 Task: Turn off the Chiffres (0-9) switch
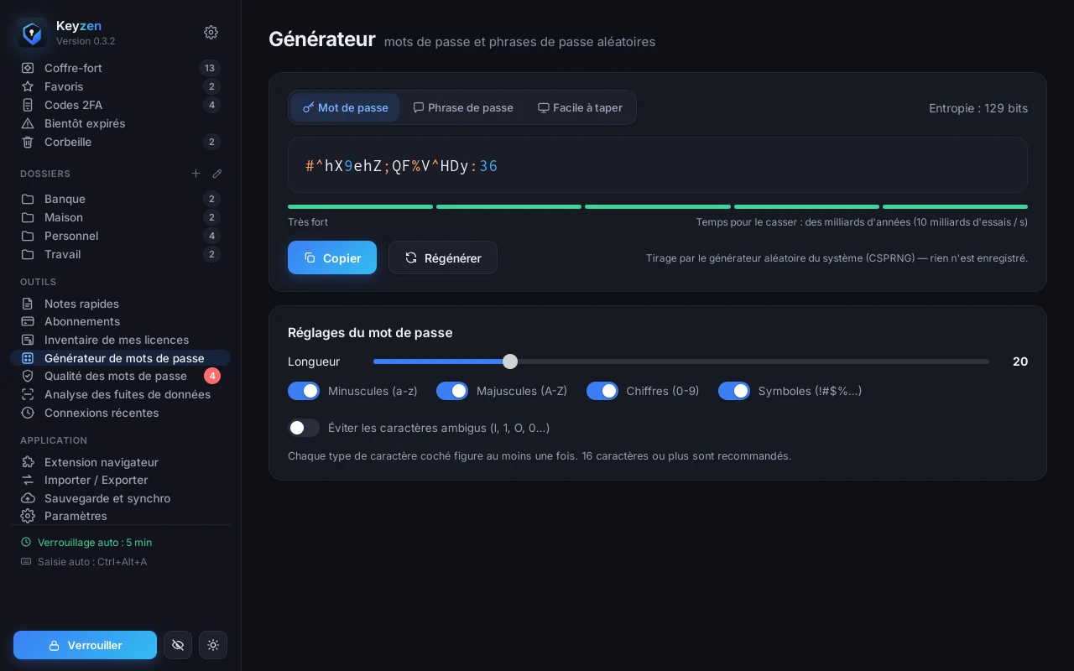tap(602, 391)
